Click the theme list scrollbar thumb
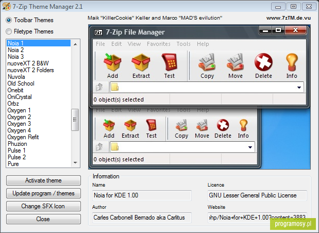 (75, 120)
